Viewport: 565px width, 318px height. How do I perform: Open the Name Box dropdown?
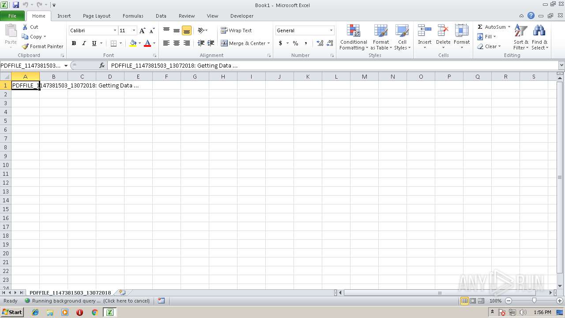pos(66,65)
